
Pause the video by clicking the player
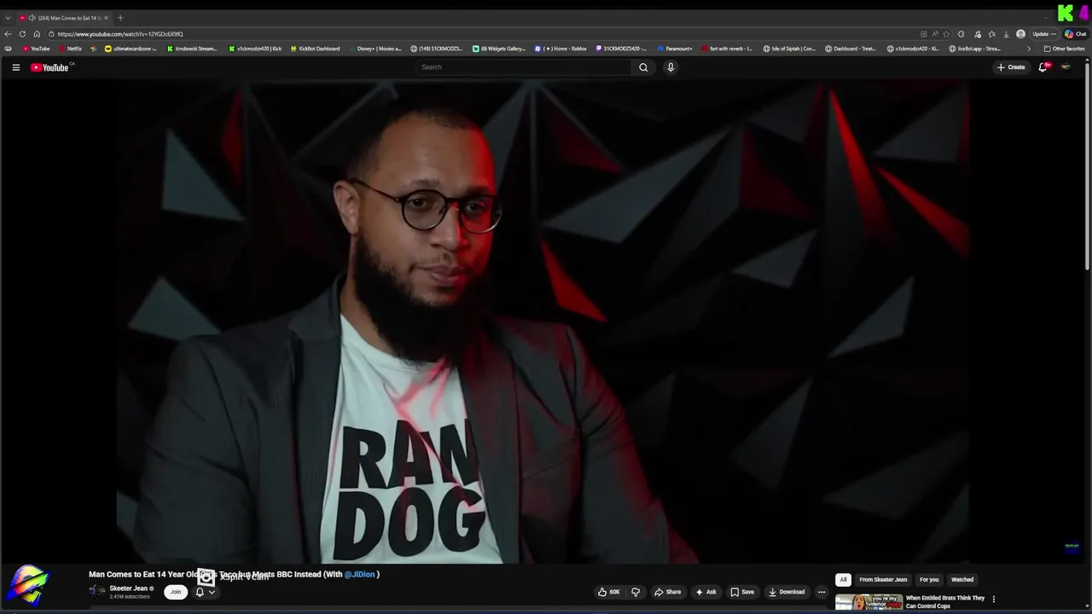543,322
